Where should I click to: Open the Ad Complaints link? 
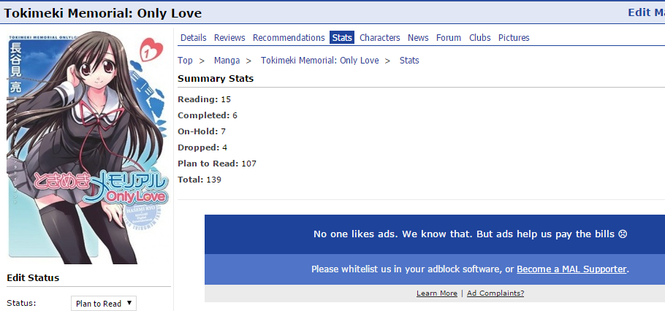coord(495,293)
